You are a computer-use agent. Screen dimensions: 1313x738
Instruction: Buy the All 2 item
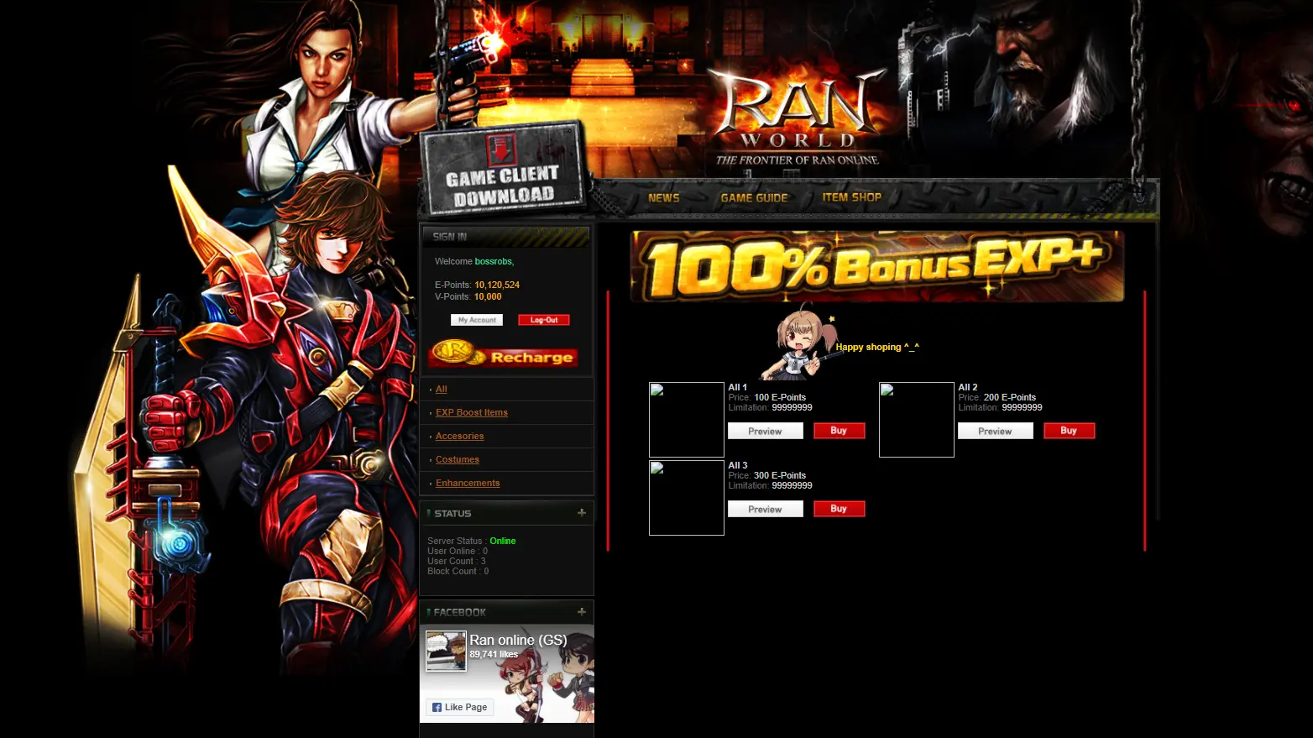1069,431
